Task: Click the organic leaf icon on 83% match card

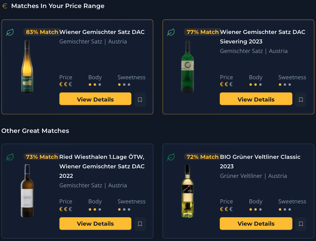Action: 10,32
